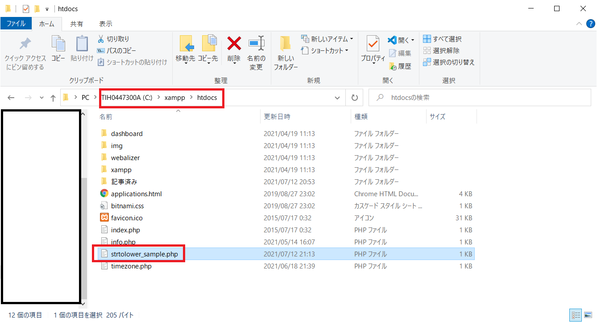Sort by 種類 column header
Image resolution: width=597 pixels, height=322 pixels.
point(388,116)
